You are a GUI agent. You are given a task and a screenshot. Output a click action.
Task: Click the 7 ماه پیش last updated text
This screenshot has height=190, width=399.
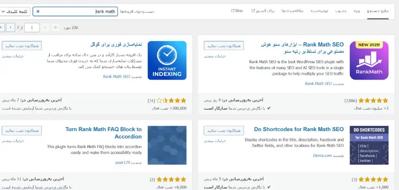(10, 100)
